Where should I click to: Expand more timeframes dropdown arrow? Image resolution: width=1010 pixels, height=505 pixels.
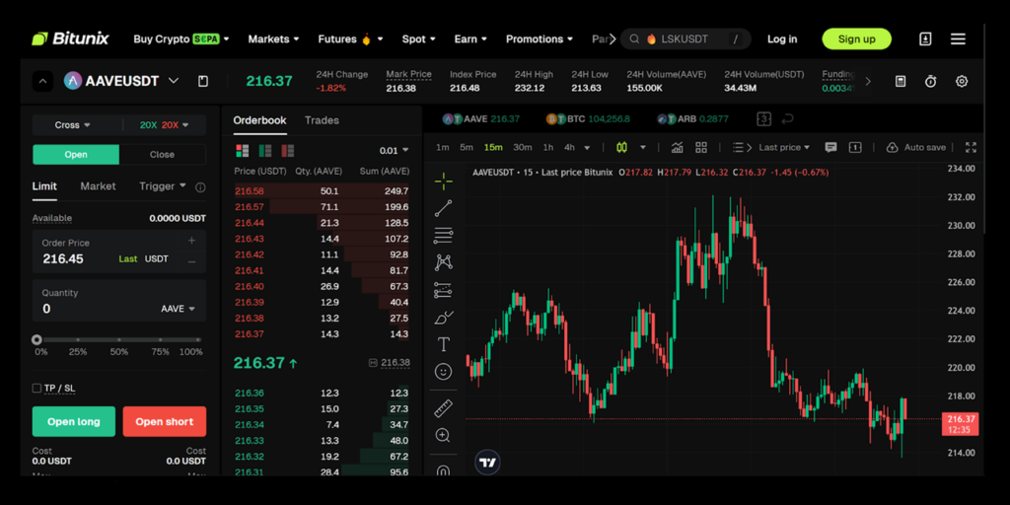(x=587, y=148)
